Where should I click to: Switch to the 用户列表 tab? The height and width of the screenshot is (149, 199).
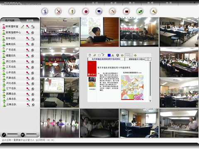[10, 20]
